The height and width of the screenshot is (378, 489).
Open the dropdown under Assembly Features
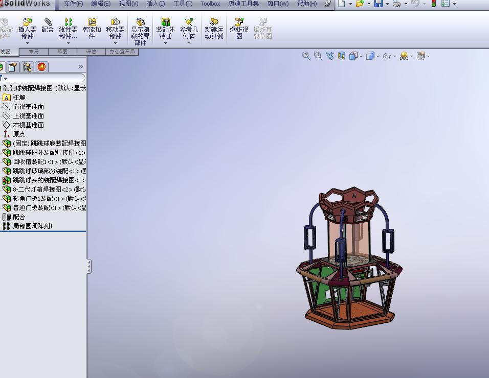(x=165, y=43)
